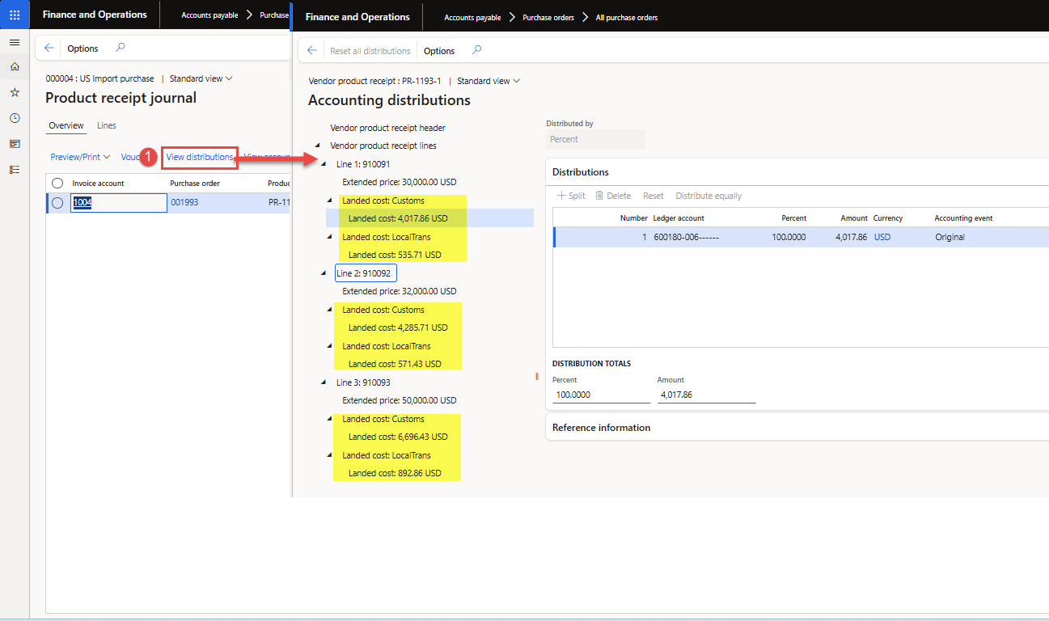The height and width of the screenshot is (621, 1049).
Task: Click search icon beside Options in right pane
Action: click(476, 50)
